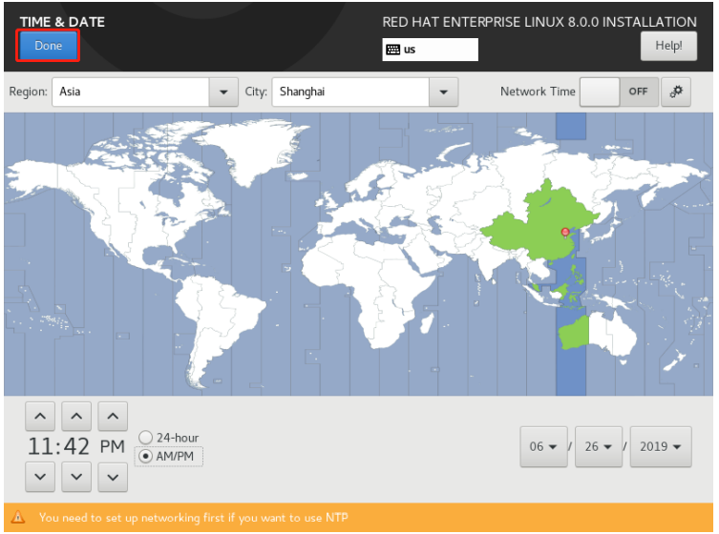Click the us keyboard layout indicator
This screenshot has height=534, width=719.
[x=430, y=50]
